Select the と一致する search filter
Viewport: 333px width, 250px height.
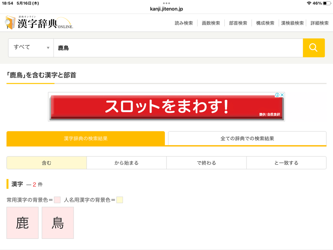click(286, 162)
